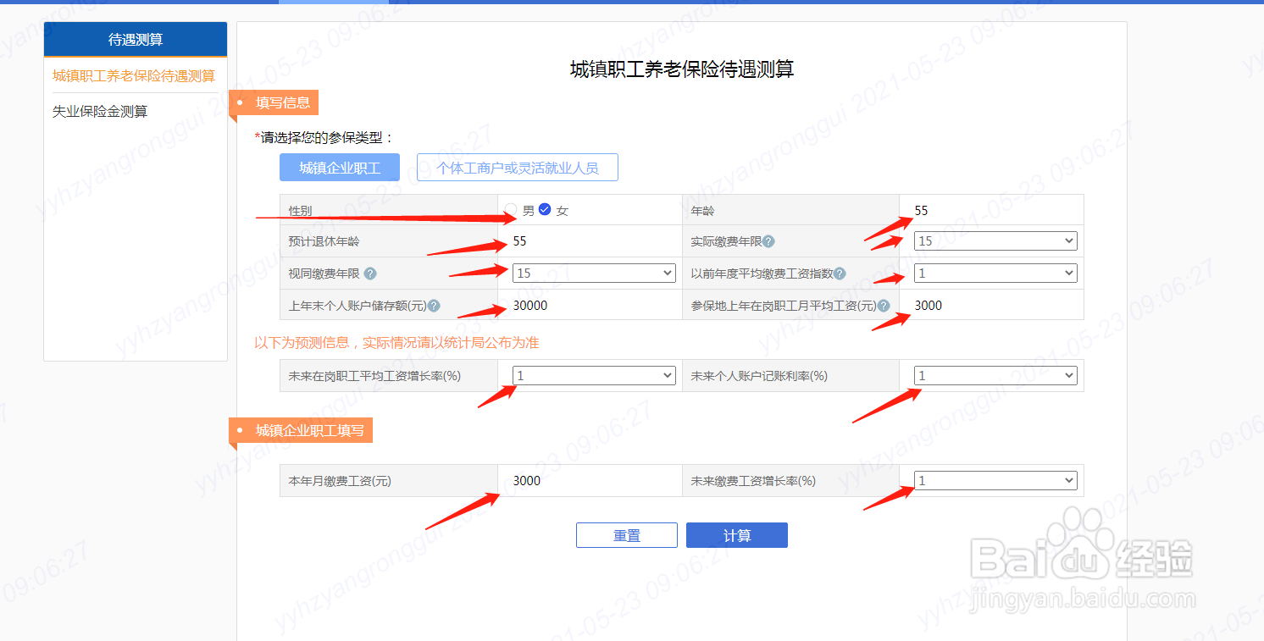The height and width of the screenshot is (641, 1264).
Task: Click the 年龄 input field
Action: [x=992, y=210]
